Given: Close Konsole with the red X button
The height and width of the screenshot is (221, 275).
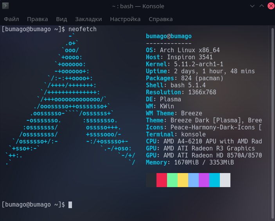Looking at the screenshot, I should click(271, 6).
